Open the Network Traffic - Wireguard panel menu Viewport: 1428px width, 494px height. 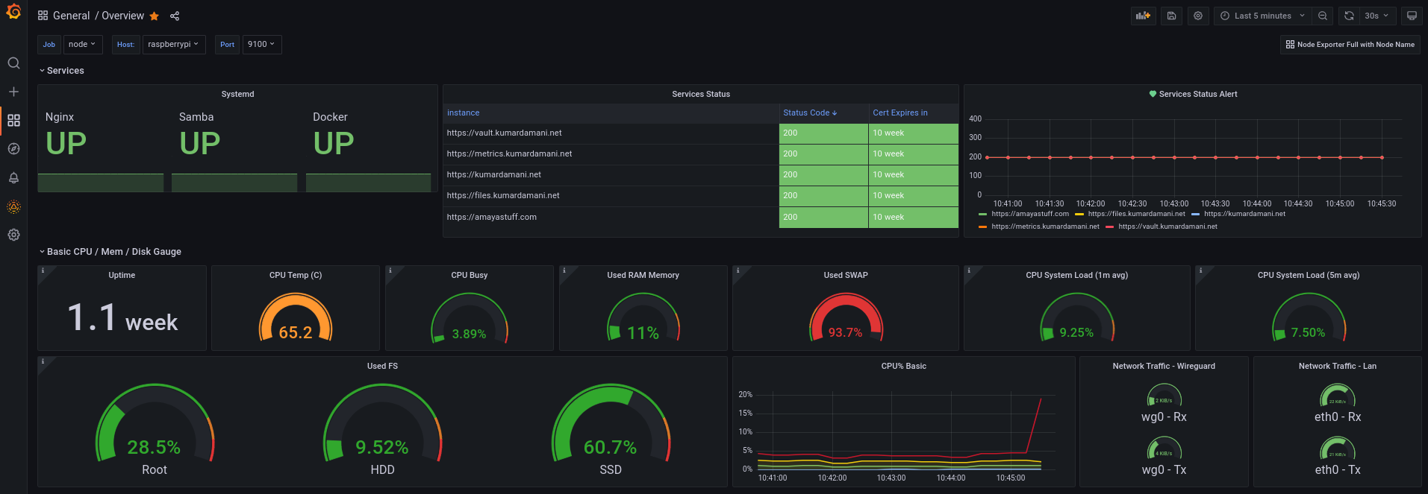click(1164, 366)
